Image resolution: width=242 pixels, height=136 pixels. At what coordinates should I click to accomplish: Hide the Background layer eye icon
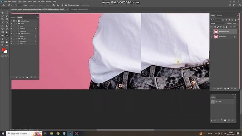pos(212,37)
